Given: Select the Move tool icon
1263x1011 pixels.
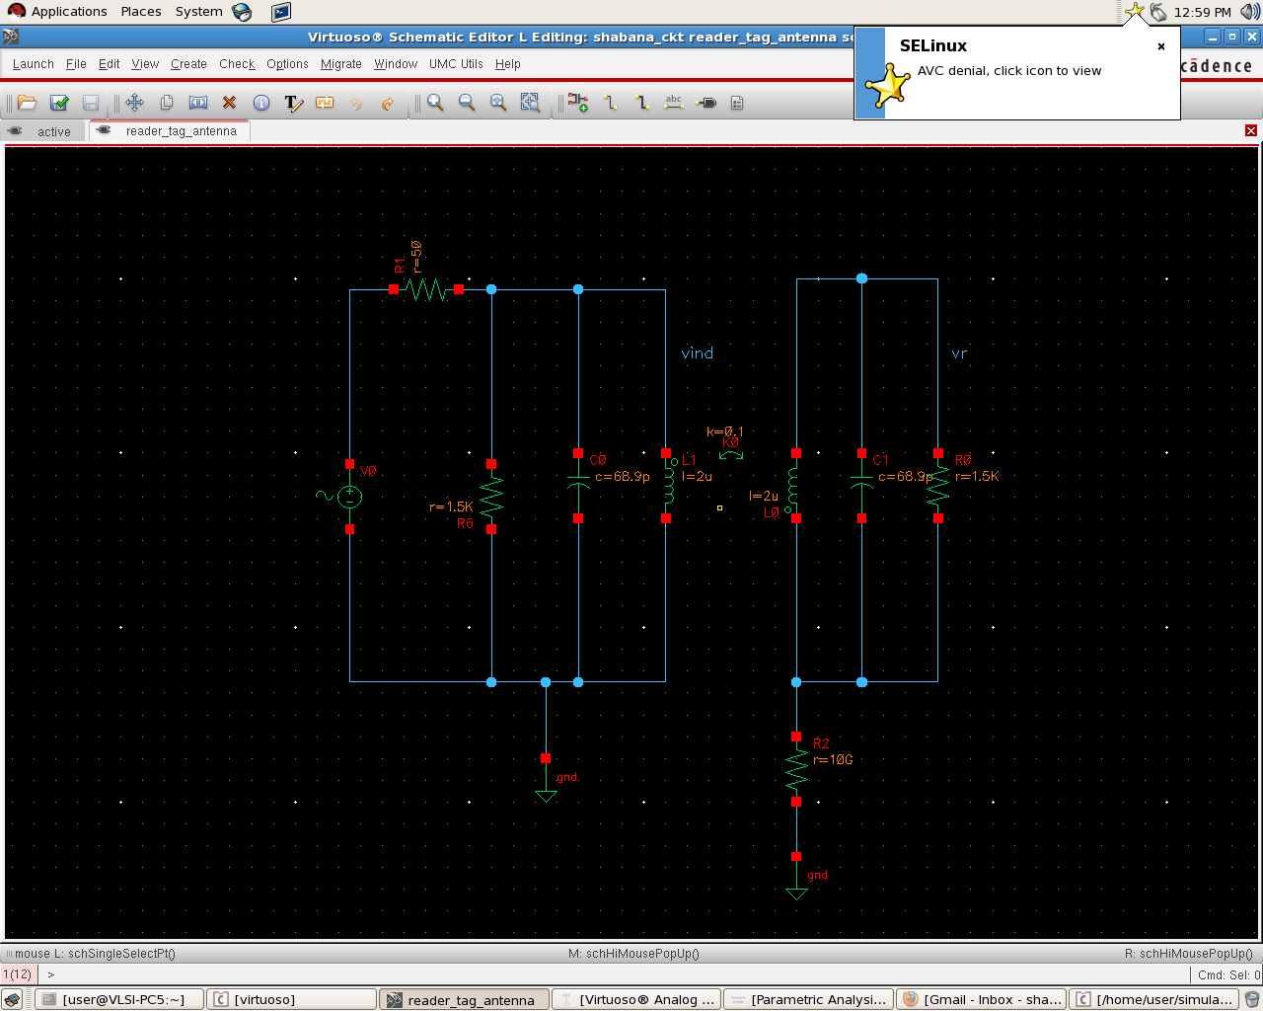Looking at the screenshot, I should pyautogui.click(x=135, y=103).
